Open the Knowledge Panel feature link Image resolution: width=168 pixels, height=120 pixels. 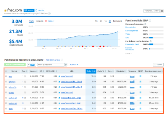coord(132,44)
